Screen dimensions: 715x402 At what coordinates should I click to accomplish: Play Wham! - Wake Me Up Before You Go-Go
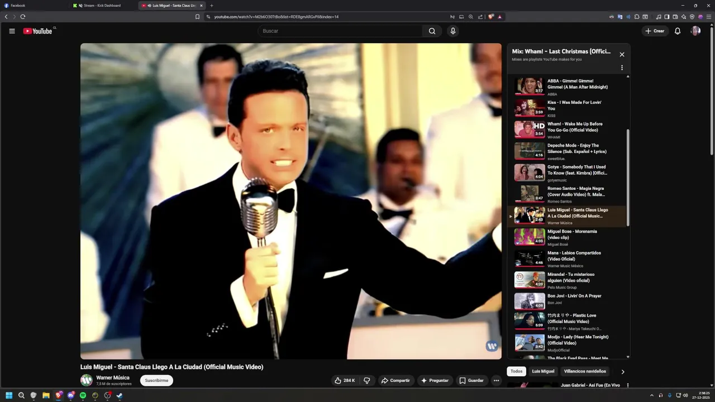[566, 130]
